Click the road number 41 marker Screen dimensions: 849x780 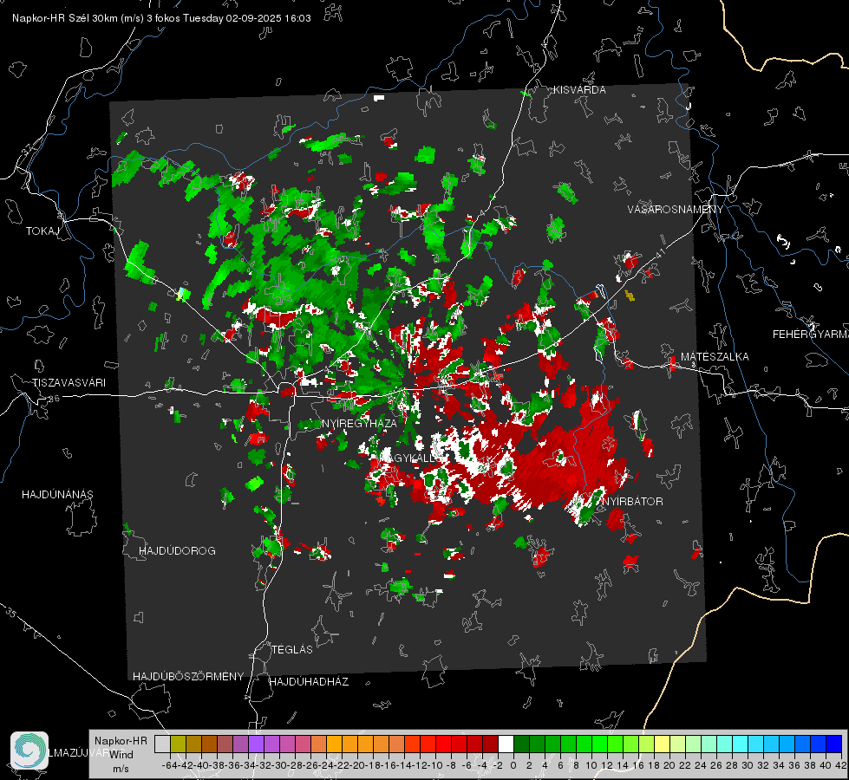coord(660,253)
